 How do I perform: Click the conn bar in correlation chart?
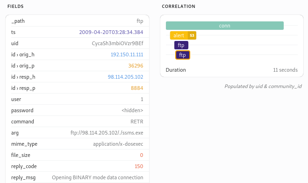[225, 26]
